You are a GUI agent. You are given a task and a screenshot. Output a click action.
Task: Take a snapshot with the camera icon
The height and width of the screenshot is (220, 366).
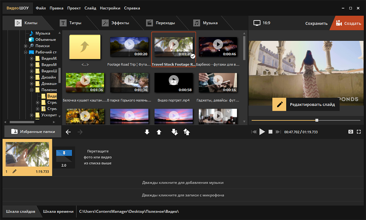coord(351,132)
